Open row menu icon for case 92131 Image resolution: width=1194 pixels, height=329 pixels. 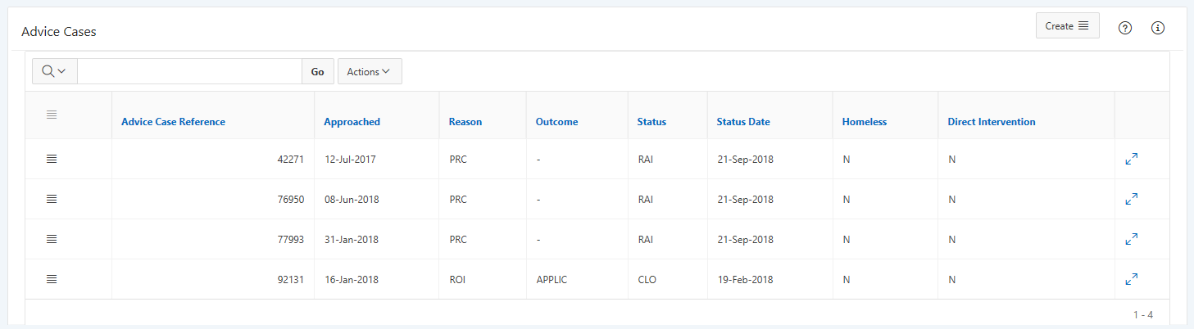52,279
